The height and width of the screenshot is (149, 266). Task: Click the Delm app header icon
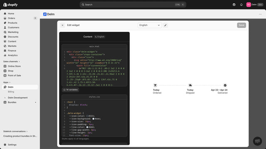tap(45, 14)
